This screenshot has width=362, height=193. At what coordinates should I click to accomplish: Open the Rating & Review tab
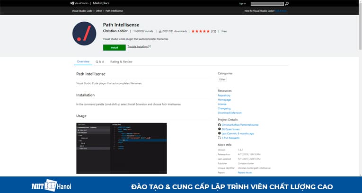(x=121, y=61)
